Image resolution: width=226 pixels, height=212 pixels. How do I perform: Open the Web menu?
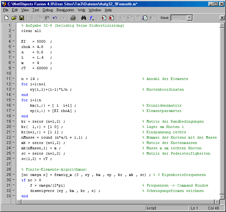click(82, 10)
